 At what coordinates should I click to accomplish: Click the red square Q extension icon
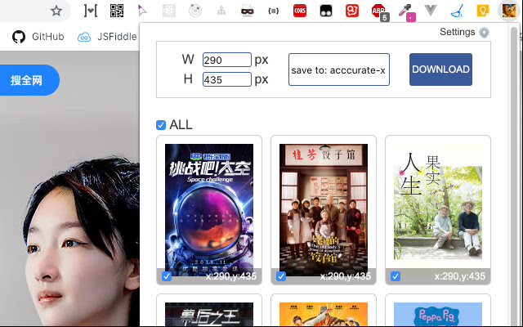pos(352,11)
